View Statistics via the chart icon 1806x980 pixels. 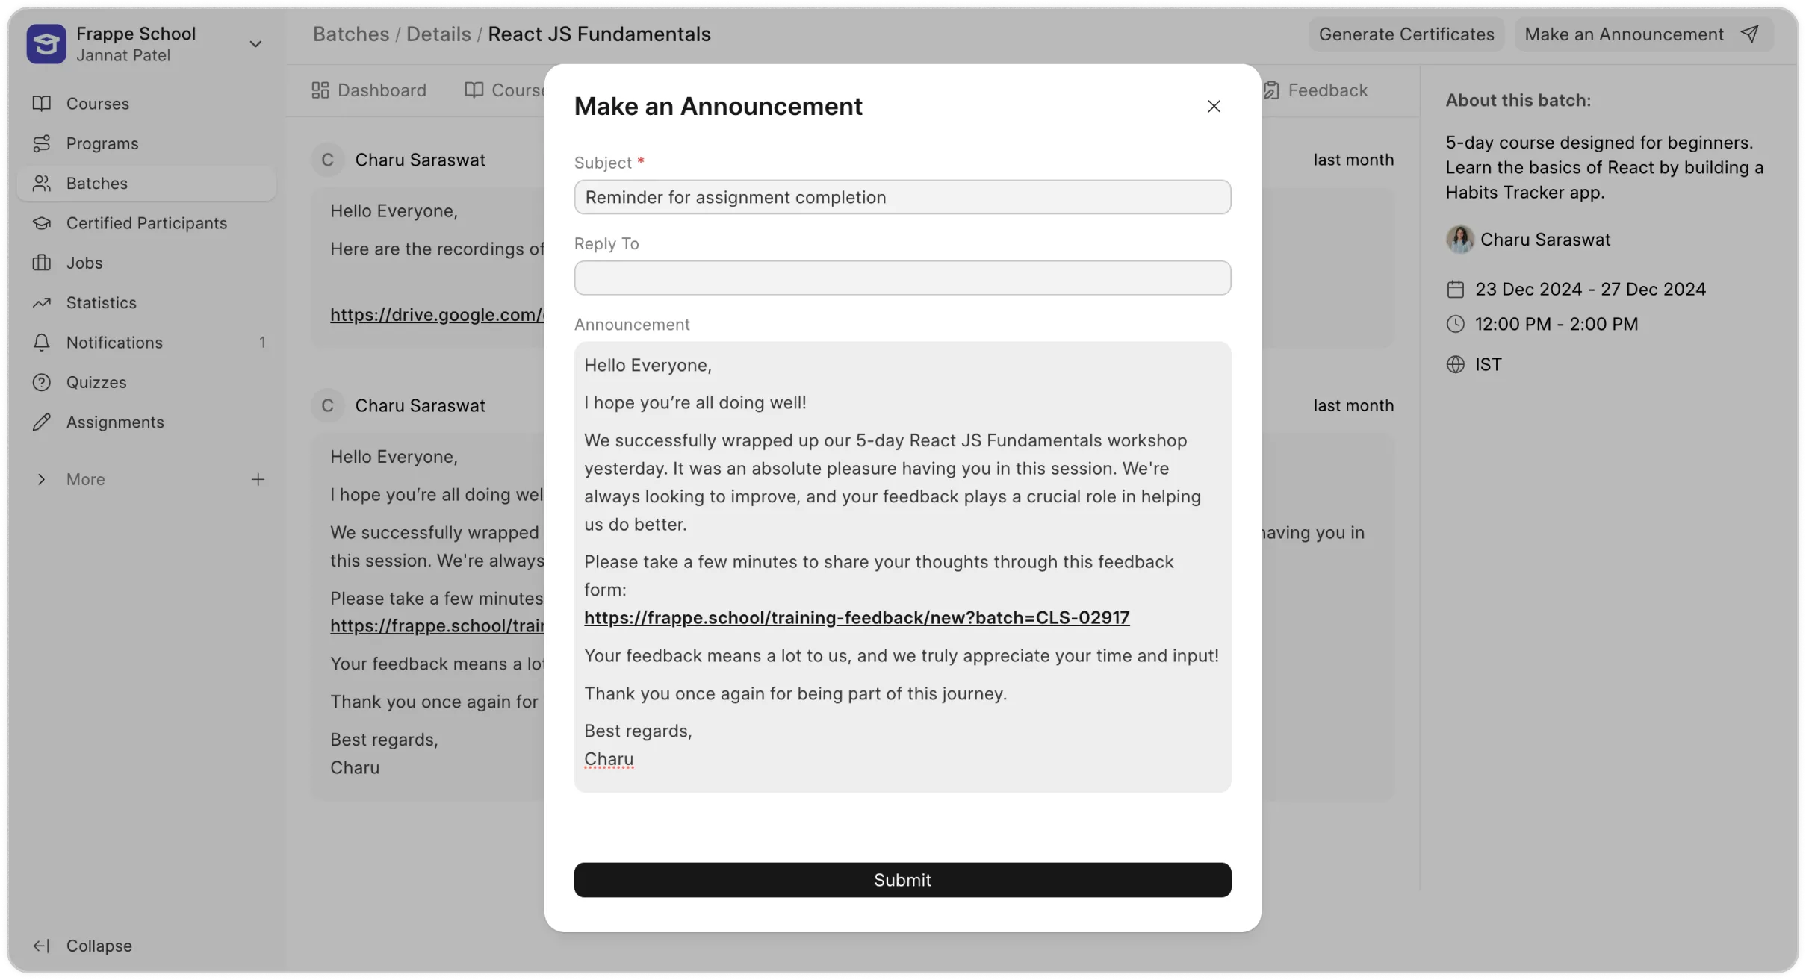click(x=43, y=302)
